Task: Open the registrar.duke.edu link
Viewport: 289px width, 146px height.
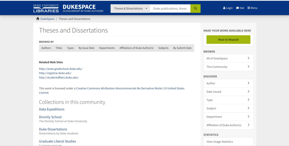Action: [x=55, y=73]
